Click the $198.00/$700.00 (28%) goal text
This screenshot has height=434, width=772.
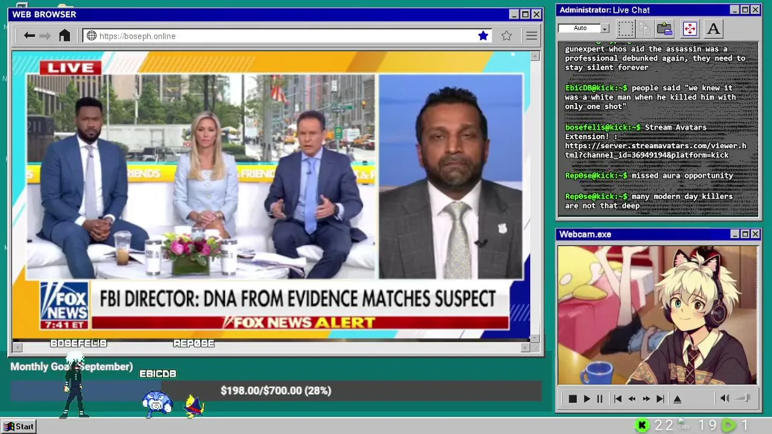coord(276,391)
